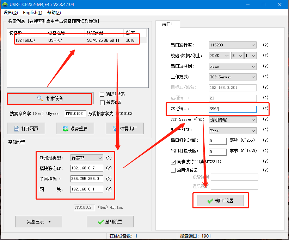Enable the 清除ARP表 checkbox
The height and width of the screenshot is (240, 289).
102,94
